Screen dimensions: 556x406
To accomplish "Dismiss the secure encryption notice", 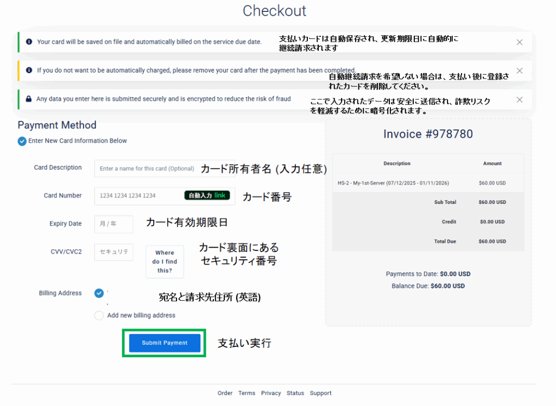I will pyautogui.click(x=519, y=100).
